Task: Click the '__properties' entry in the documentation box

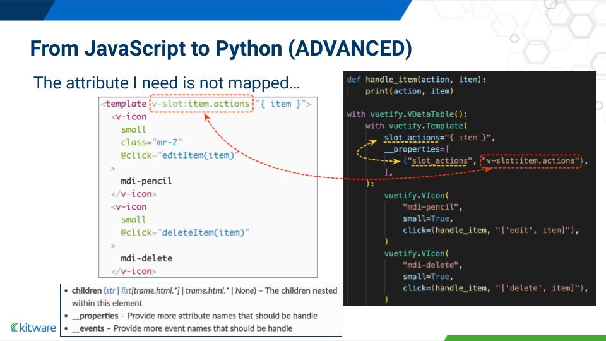Action: pyautogui.click(x=95, y=316)
